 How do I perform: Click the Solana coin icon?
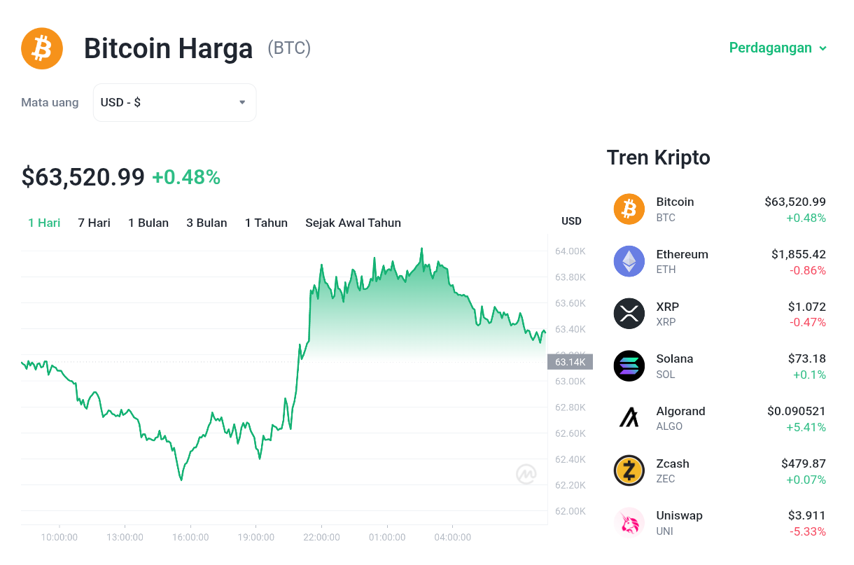(x=629, y=365)
